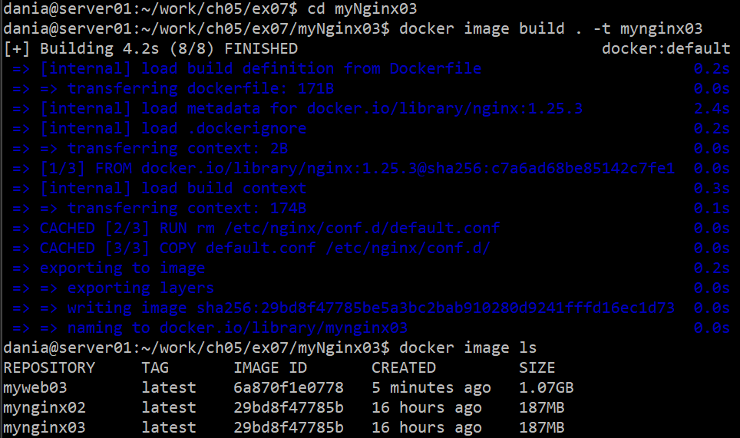The height and width of the screenshot is (438, 740).
Task: Click the 'docker:default' builder label
Action: tap(666, 48)
